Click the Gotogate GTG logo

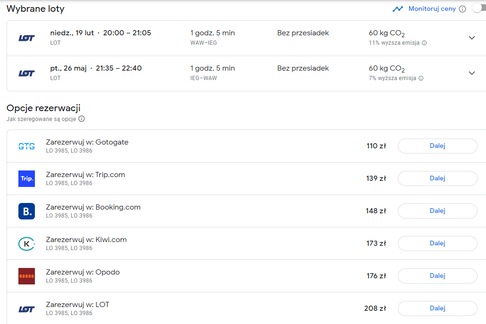(27, 146)
